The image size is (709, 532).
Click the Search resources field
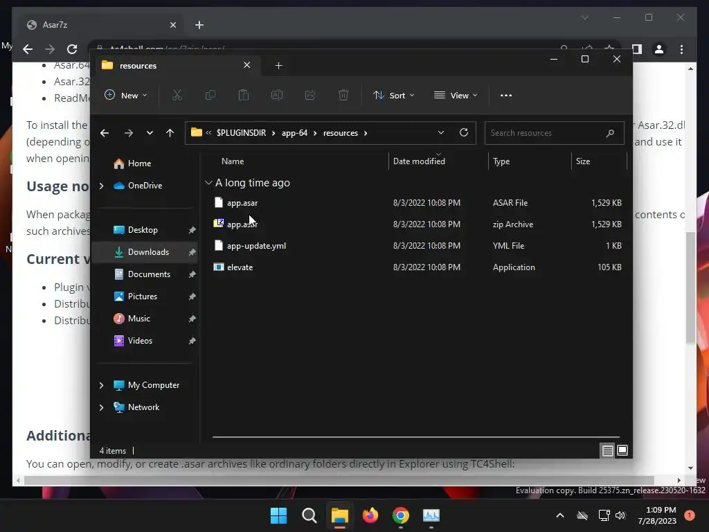(x=555, y=133)
